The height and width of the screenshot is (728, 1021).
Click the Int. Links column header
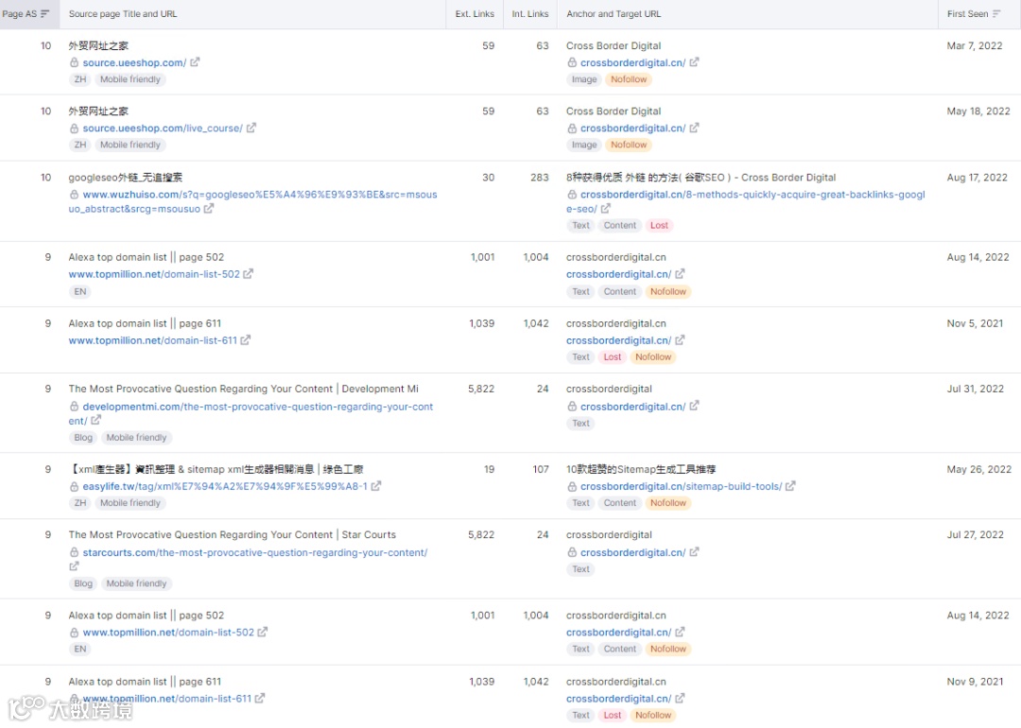[x=529, y=13]
